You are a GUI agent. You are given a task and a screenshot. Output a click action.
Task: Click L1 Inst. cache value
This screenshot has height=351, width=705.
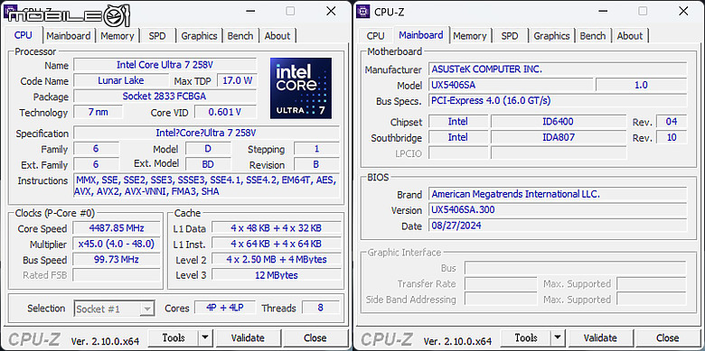tap(276, 244)
